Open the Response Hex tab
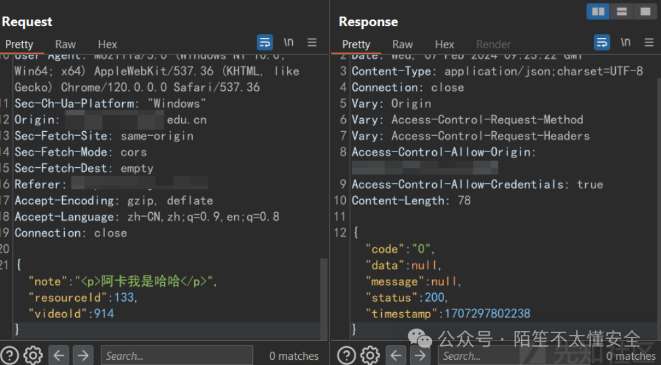This screenshot has width=661, height=365. pos(445,44)
